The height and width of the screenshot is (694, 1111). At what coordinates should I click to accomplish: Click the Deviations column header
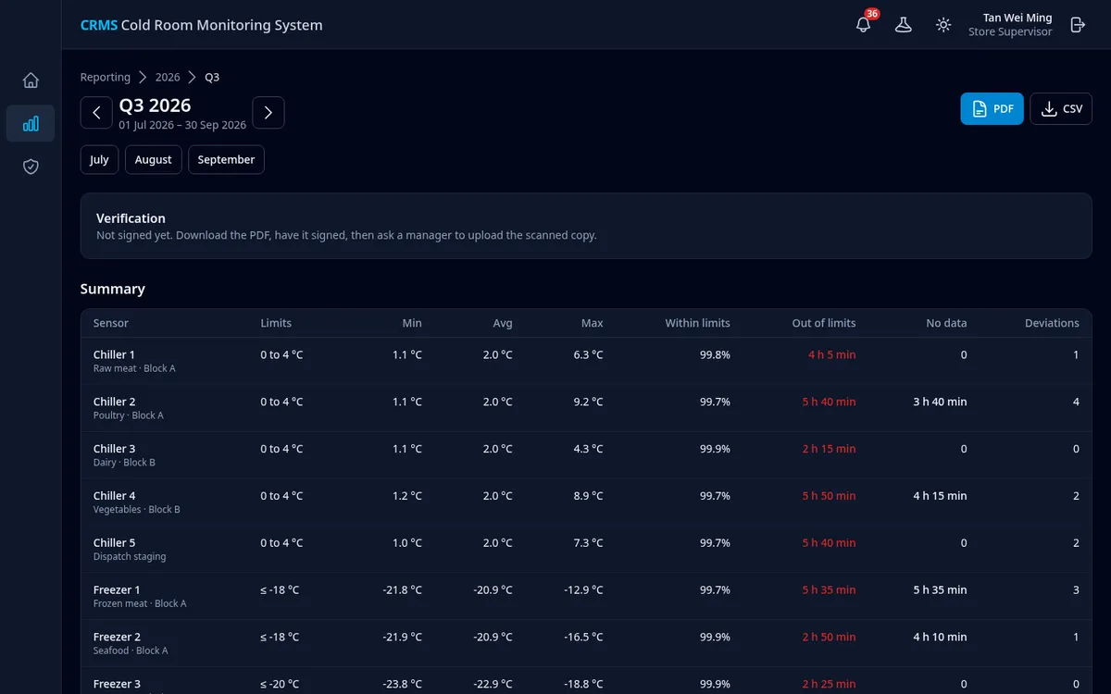[x=1052, y=323]
